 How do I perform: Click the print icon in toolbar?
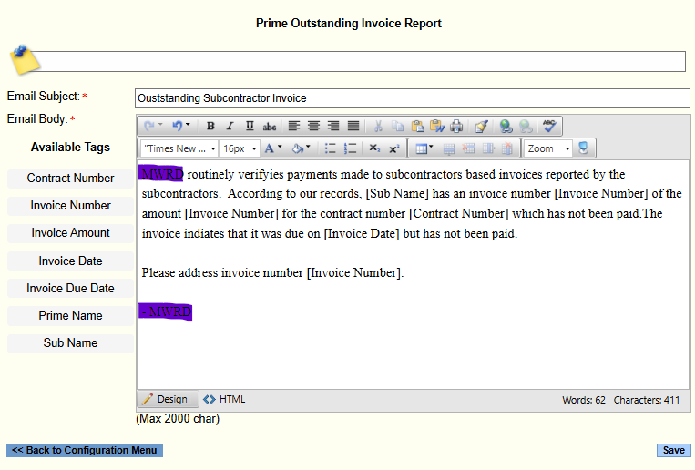tap(456, 126)
